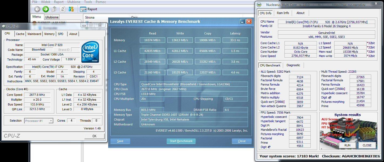Select the CPU tab in CPU-Z

(x=7, y=34)
